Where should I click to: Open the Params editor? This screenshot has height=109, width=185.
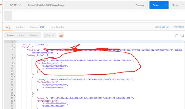point(139,5)
